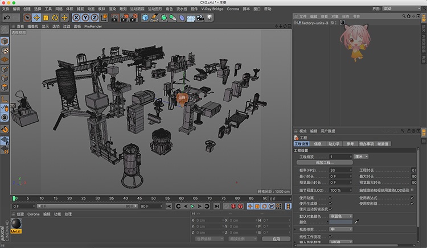427x248 pixels.
Task: Click the Render View clapperboard icon
Action: [115, 18]
